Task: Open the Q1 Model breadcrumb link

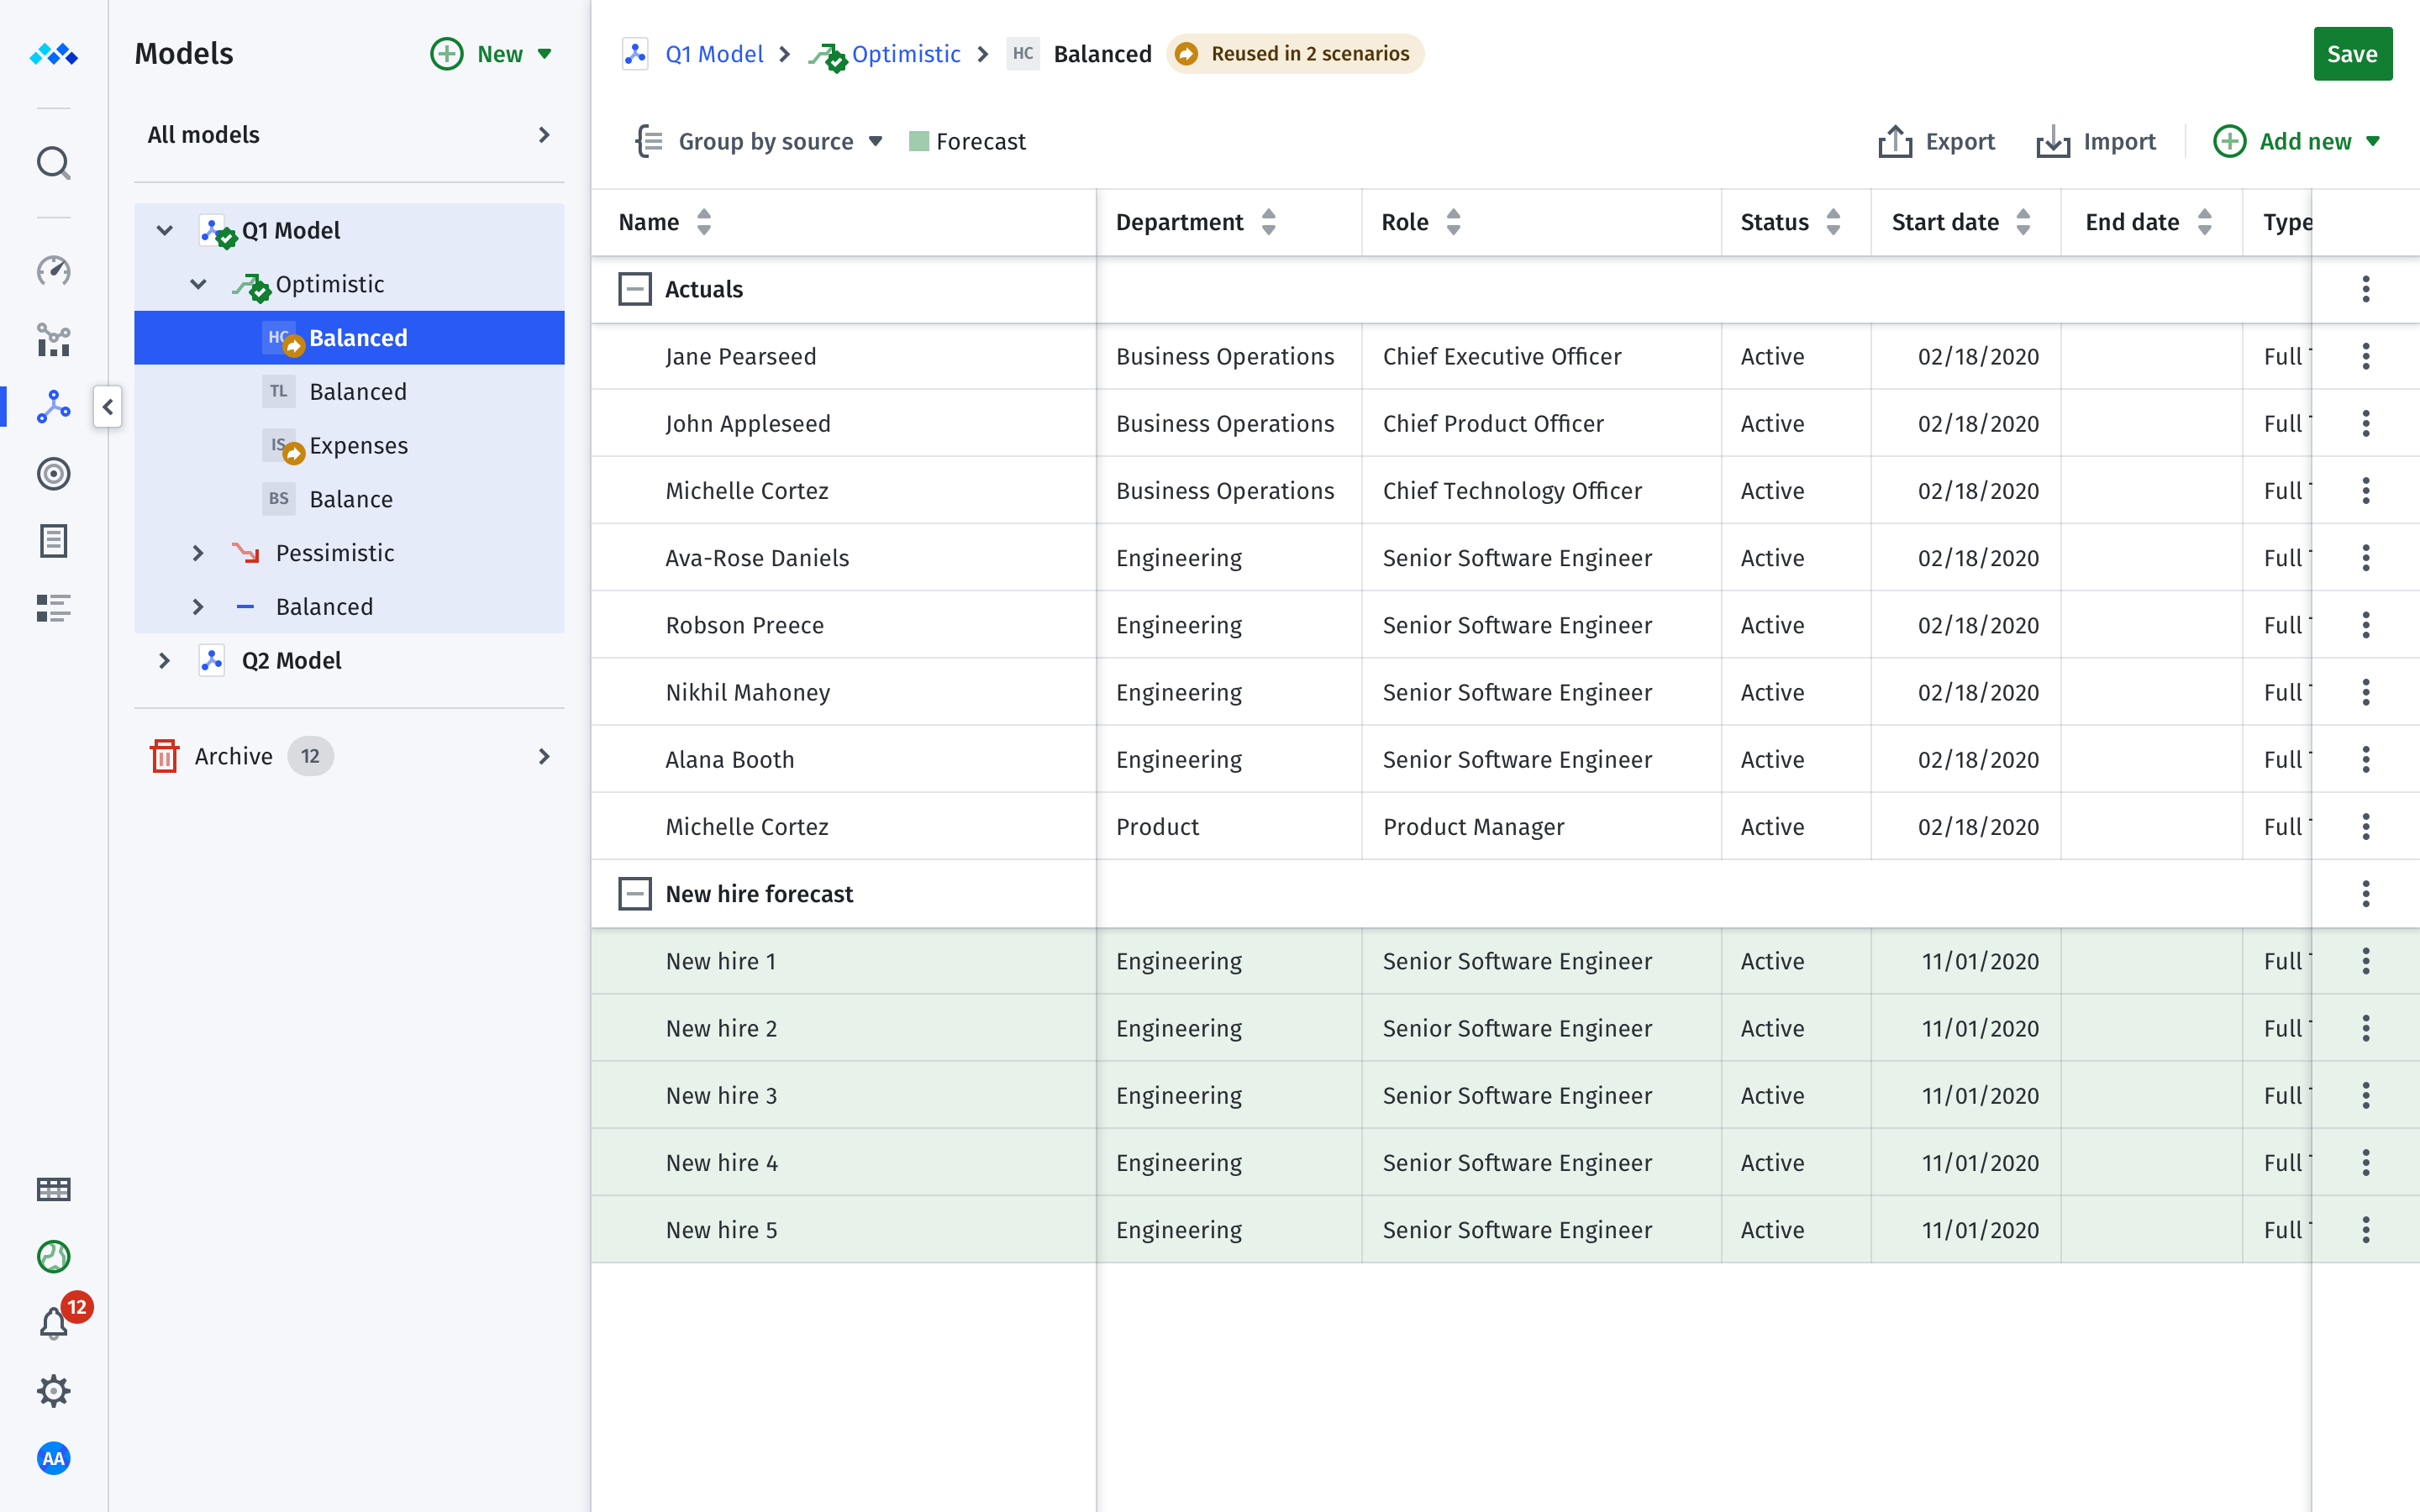Action: point(713,54)
